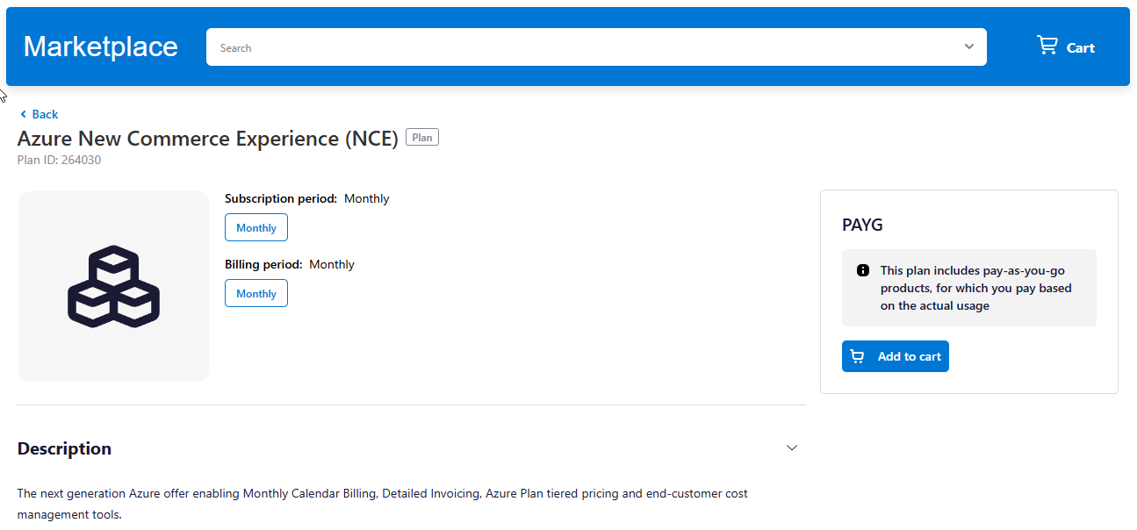This screenshot has height=530, width=1137.
Task: Click the PAYG heading
Action: click(x=862, y=225)
